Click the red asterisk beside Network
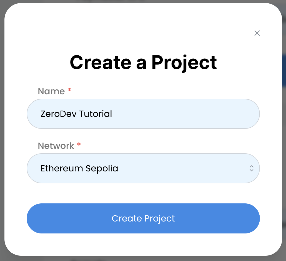 [x=79, y=145]
